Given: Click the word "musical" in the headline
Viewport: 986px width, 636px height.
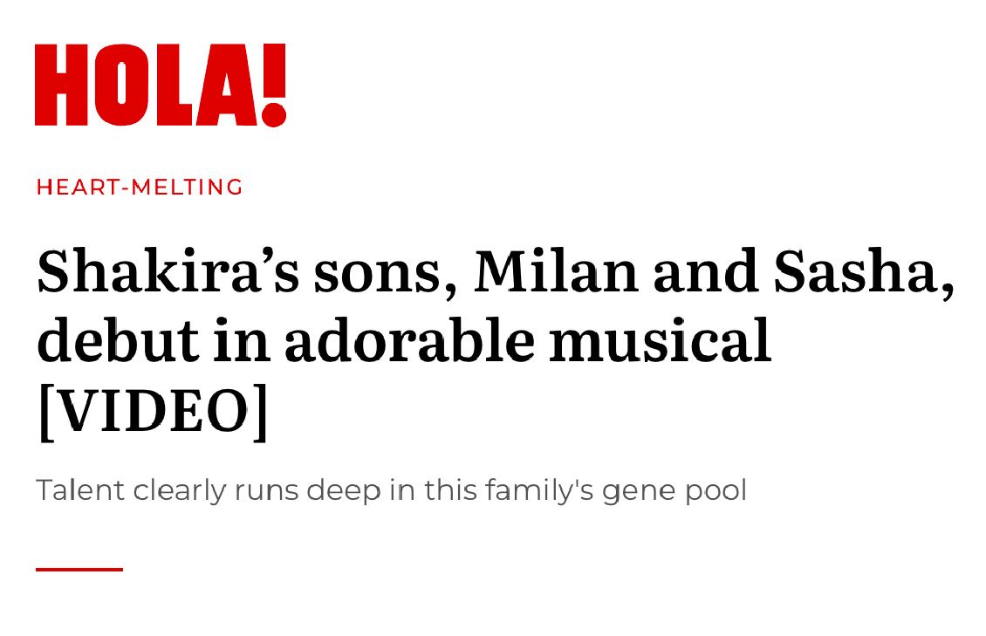Looking at the screenshot, I should point(661,340).
